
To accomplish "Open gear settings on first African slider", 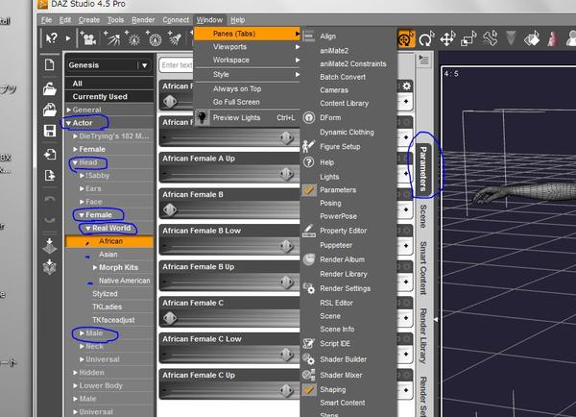I will click(406, 86).
